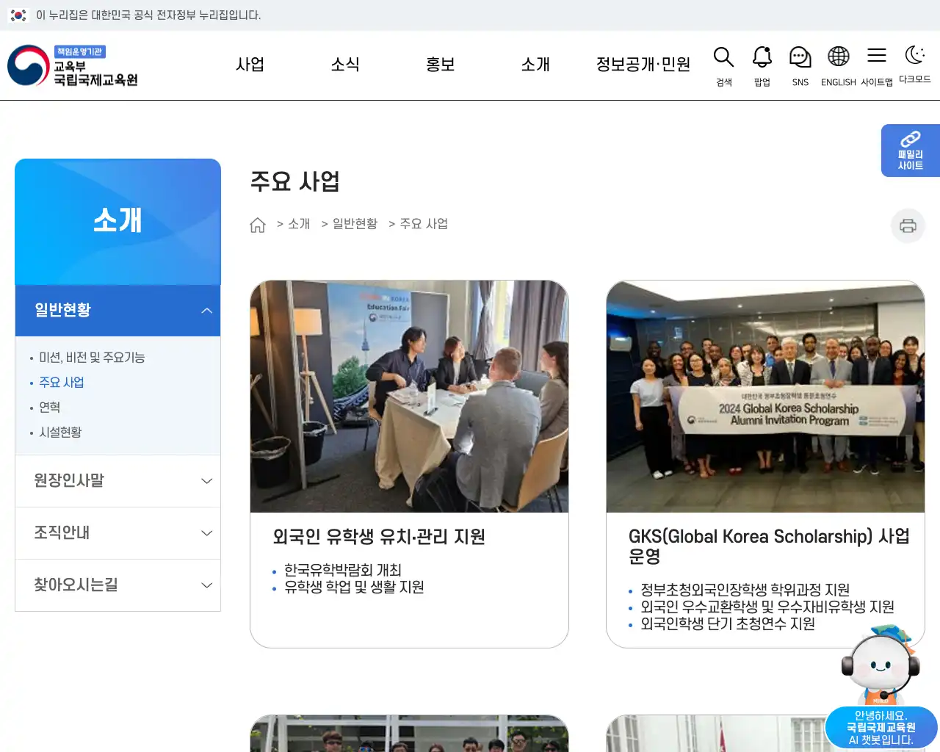Select 미션, 비전 및 주요기능 in sidebar
This screenshot has width=940, height=752.
[92, 358]
